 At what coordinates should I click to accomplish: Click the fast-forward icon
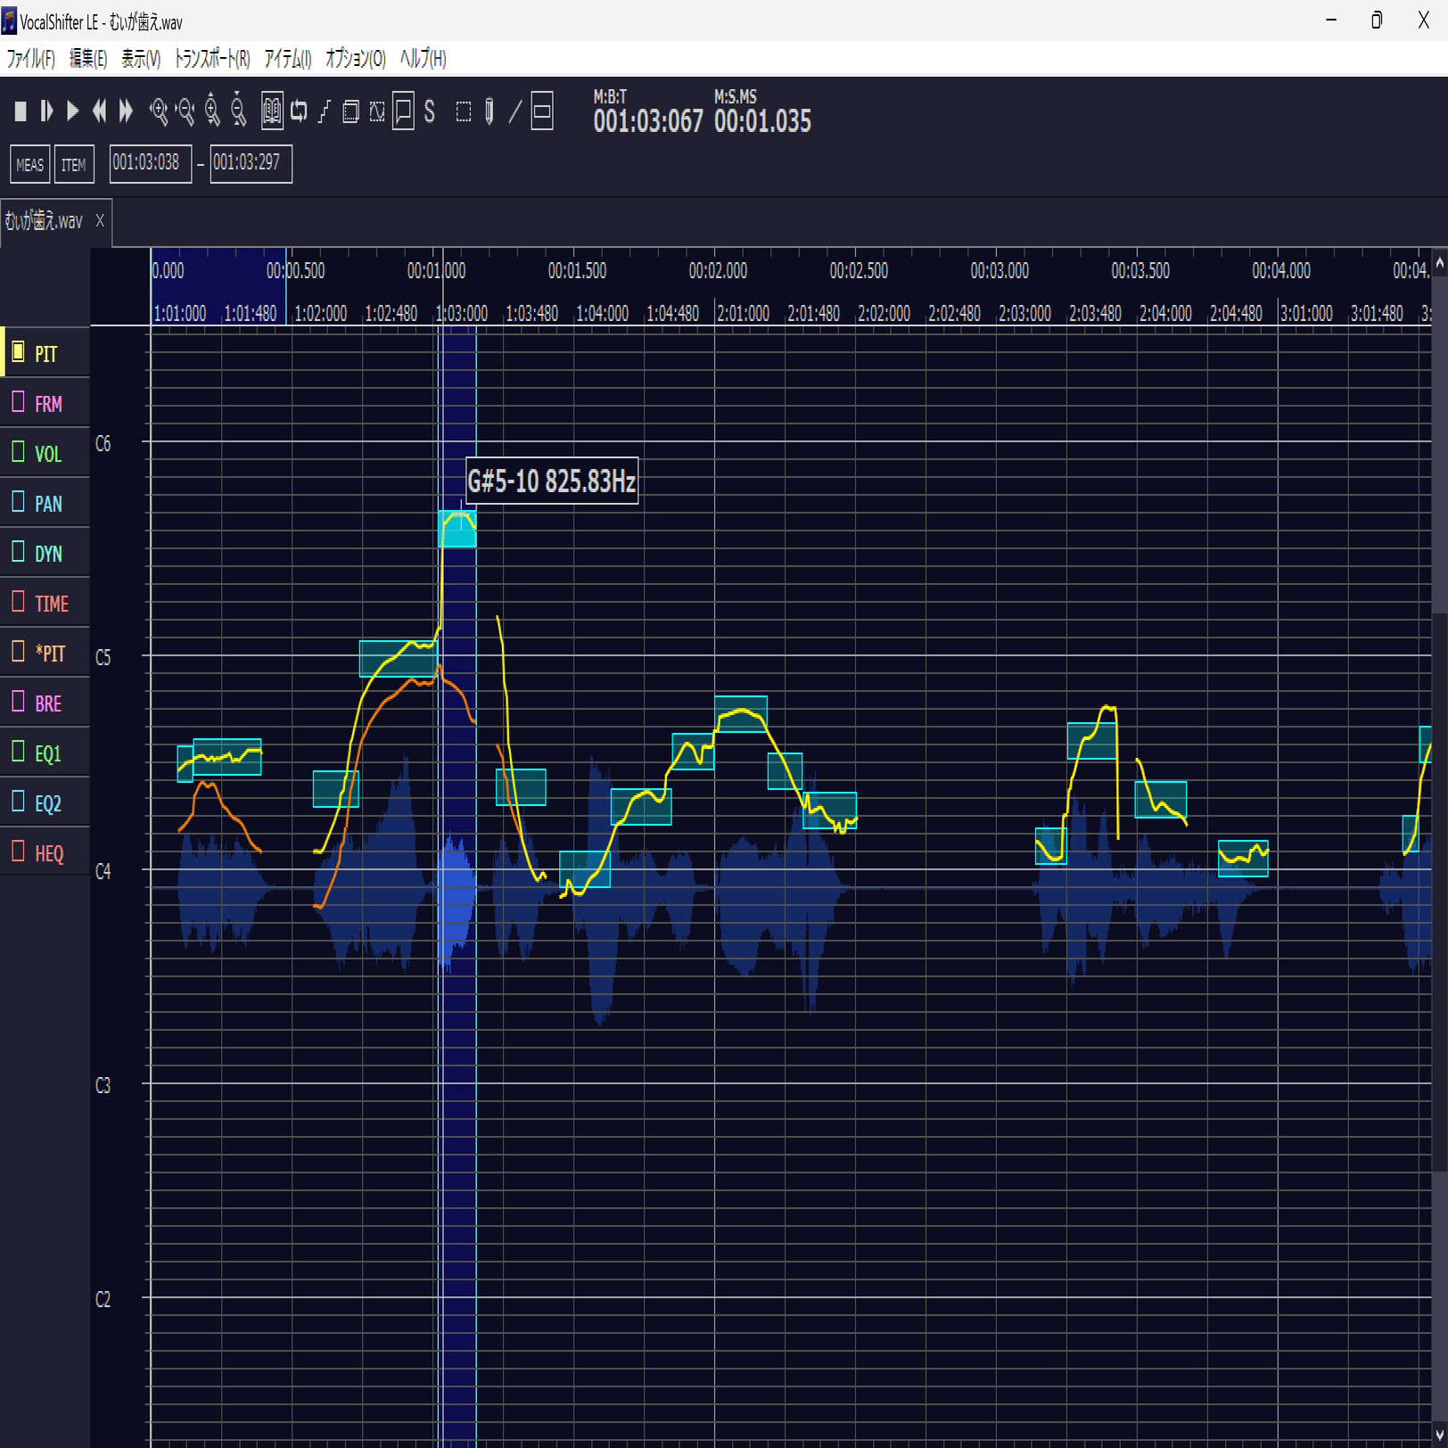[126, 111]
